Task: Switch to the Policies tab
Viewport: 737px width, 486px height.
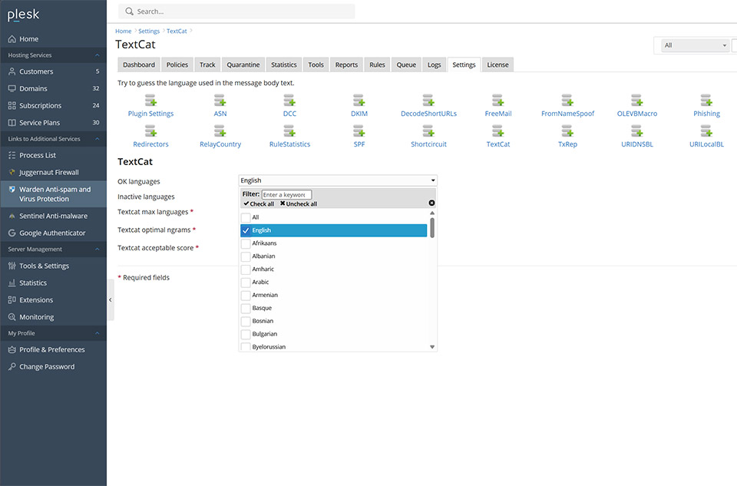Action: 177,64
